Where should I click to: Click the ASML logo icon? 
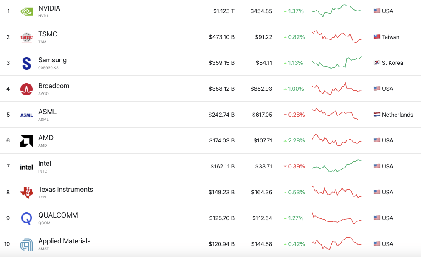(x=27, y=115)
